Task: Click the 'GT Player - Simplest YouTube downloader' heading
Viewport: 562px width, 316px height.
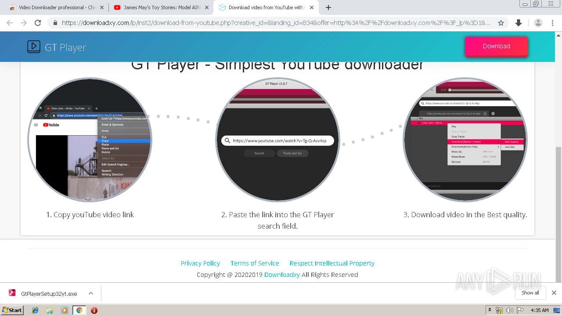Action: [277, 65]
